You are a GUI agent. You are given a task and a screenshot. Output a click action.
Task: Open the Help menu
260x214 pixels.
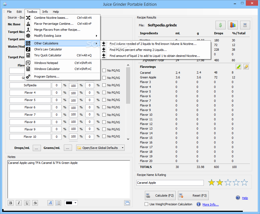pyautogui.click(x=56, y=12)
